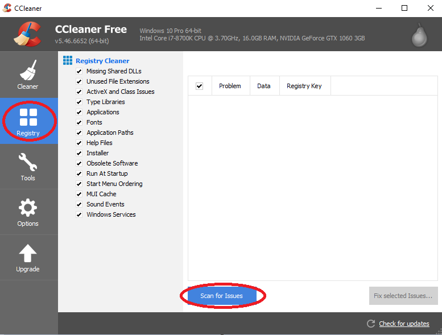
Task: Click the Windows 10 Pro 64-bit text
Action: click(x=170, y=31)
